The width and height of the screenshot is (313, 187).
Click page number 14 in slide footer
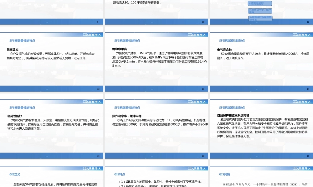coord(308,89)
